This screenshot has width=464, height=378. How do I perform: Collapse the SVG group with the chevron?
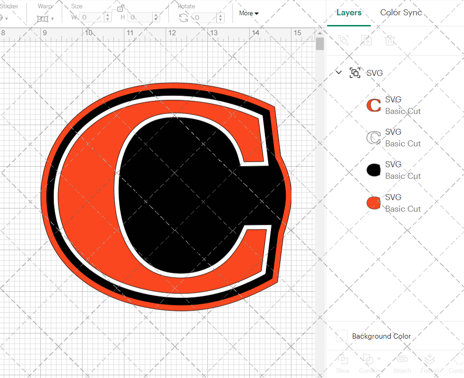(x=338, y=72)
